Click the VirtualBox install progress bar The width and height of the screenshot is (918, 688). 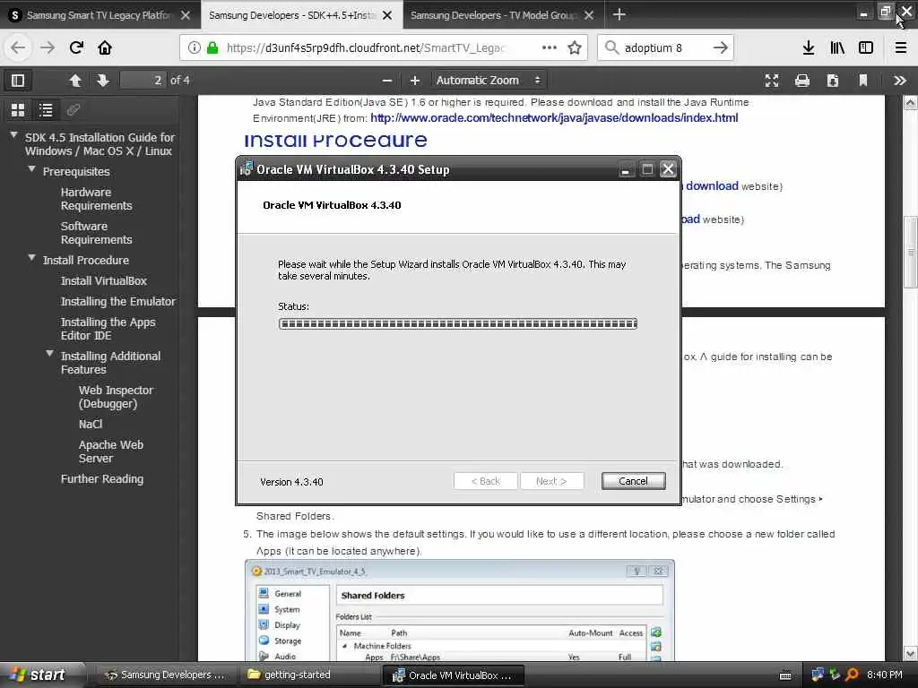[458, 323]
